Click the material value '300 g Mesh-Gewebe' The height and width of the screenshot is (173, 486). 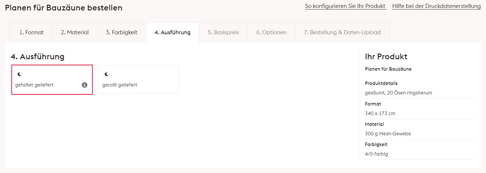(x=388, y=134)
